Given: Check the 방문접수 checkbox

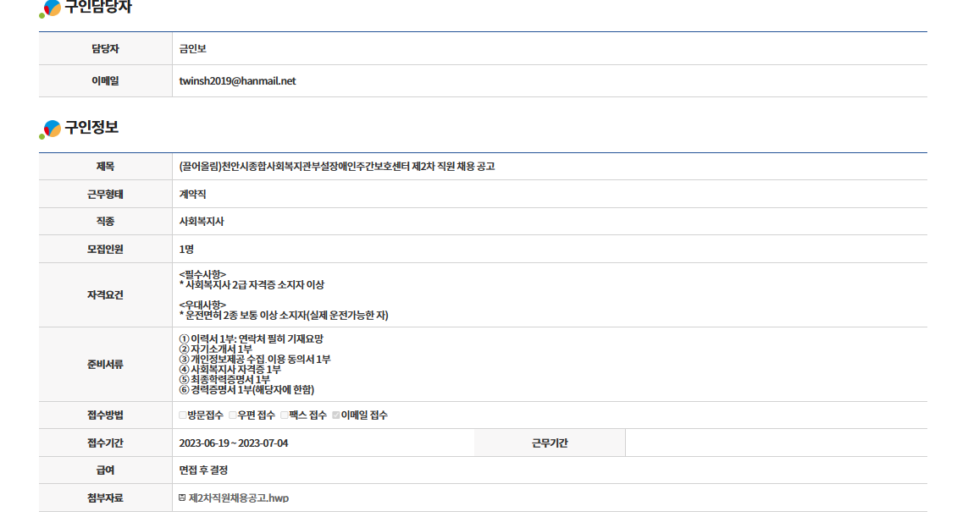Looking at the screenshot, I should coord(182,415).
